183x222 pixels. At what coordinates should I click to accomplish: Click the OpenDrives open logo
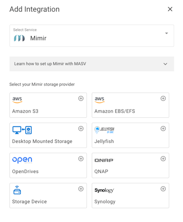tap(22, 160)
